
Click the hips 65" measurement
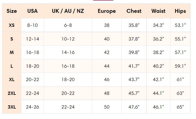tap(180, 107)
